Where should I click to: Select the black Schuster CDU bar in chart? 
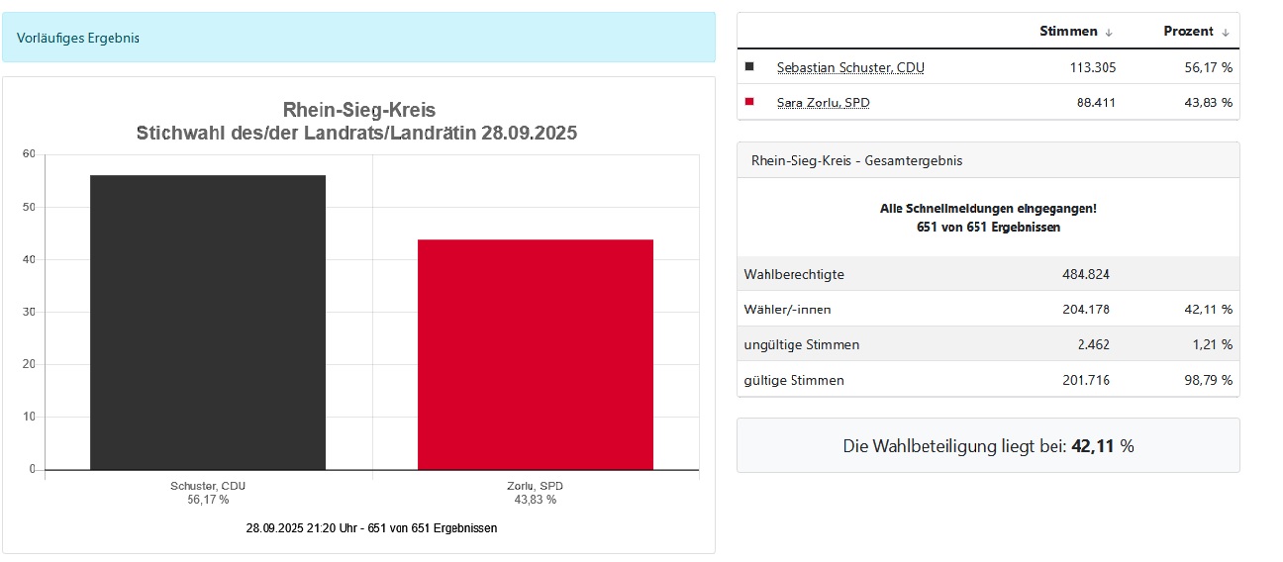click(208, 322)
